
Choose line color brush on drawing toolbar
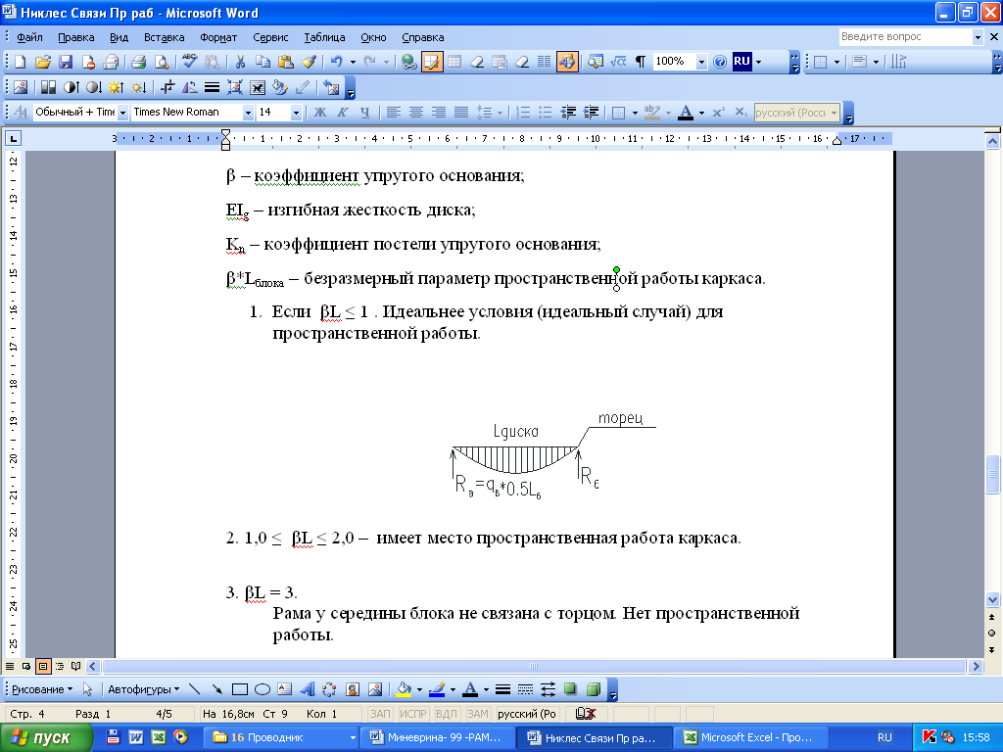pos(437,689)
